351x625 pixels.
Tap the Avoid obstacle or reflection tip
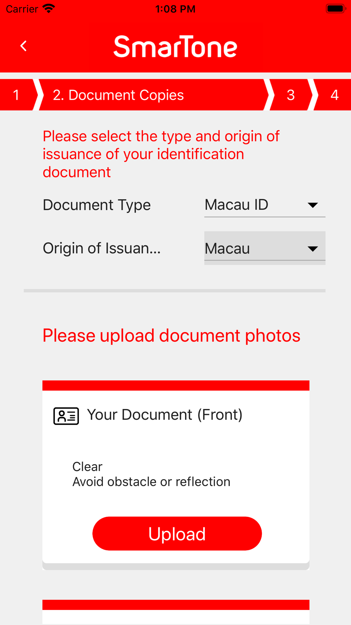(x=151, y=482)
